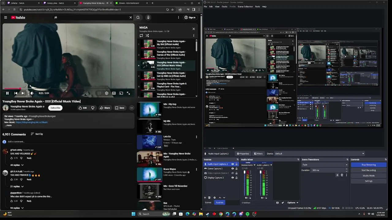The height and width of the screenshot is (220, 392).
Task: Open selected source properties gear in OBS
Action: 214,198
